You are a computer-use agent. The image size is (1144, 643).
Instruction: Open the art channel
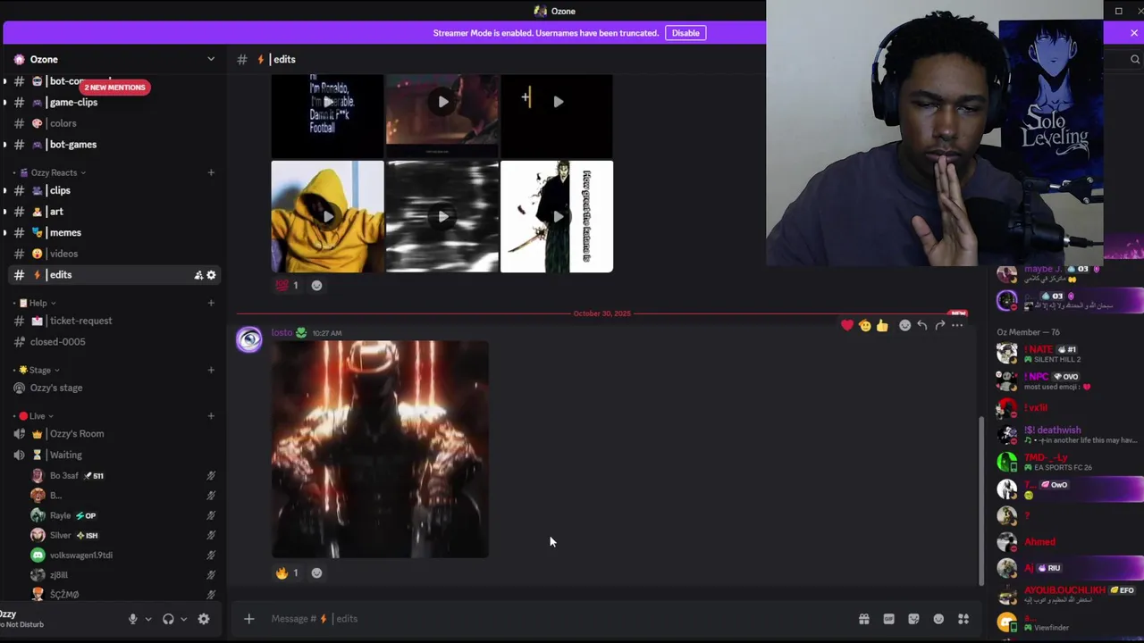(x=114, y=212)
